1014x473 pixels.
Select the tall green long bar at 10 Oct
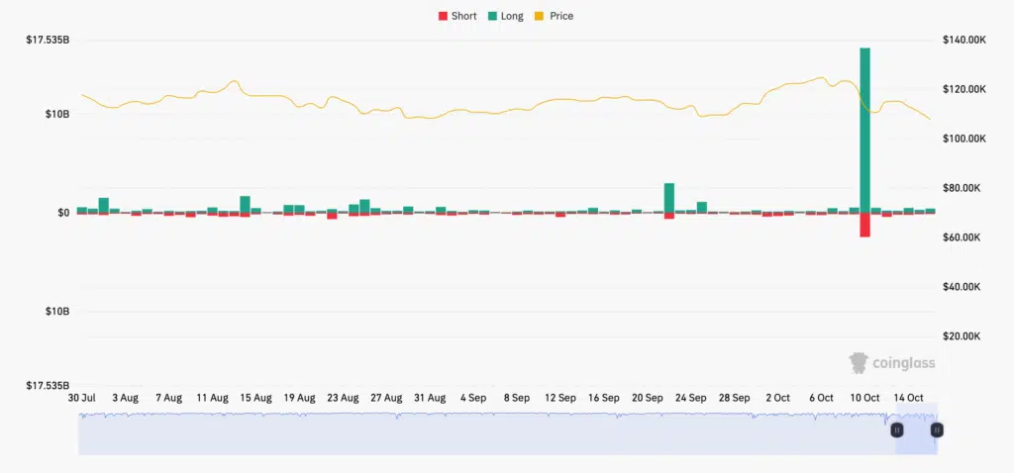(864, 129)
